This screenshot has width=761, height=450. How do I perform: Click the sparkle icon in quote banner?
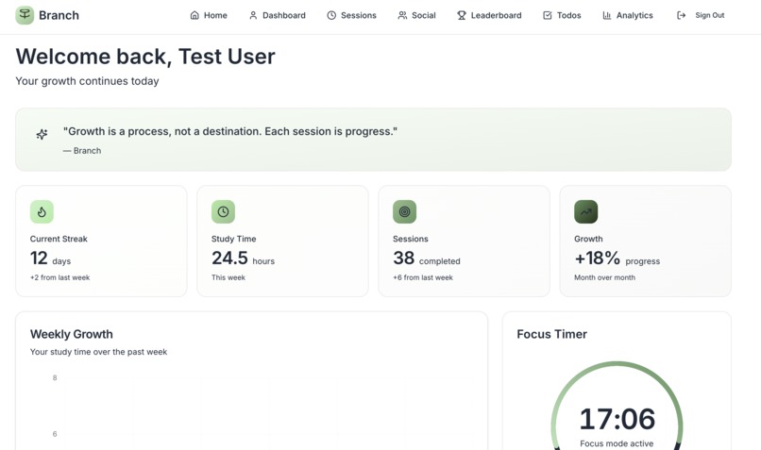pyautogui.click(x=42, y=134)
